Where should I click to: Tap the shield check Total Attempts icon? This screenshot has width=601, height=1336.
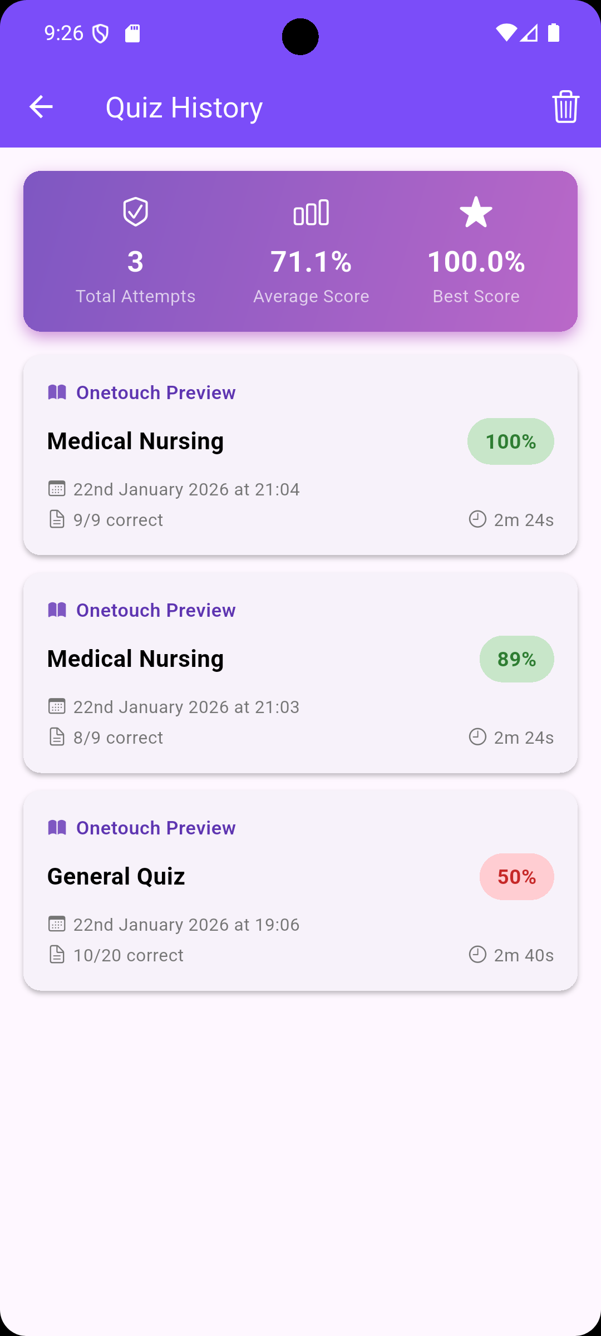click(135, 212)
